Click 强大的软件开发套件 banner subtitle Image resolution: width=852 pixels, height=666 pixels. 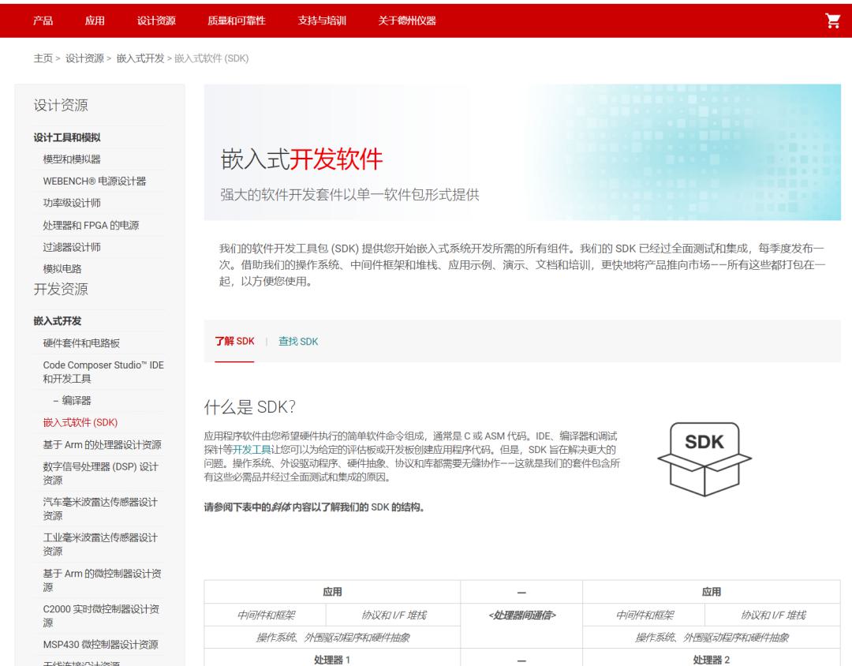coord(349,195)
